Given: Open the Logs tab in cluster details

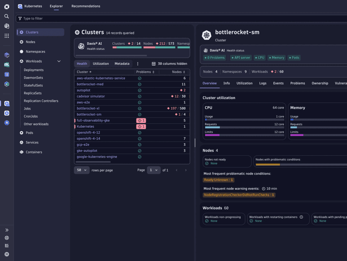Looking at the screenshot, I should pyautogui.click(x=263, y=83).
